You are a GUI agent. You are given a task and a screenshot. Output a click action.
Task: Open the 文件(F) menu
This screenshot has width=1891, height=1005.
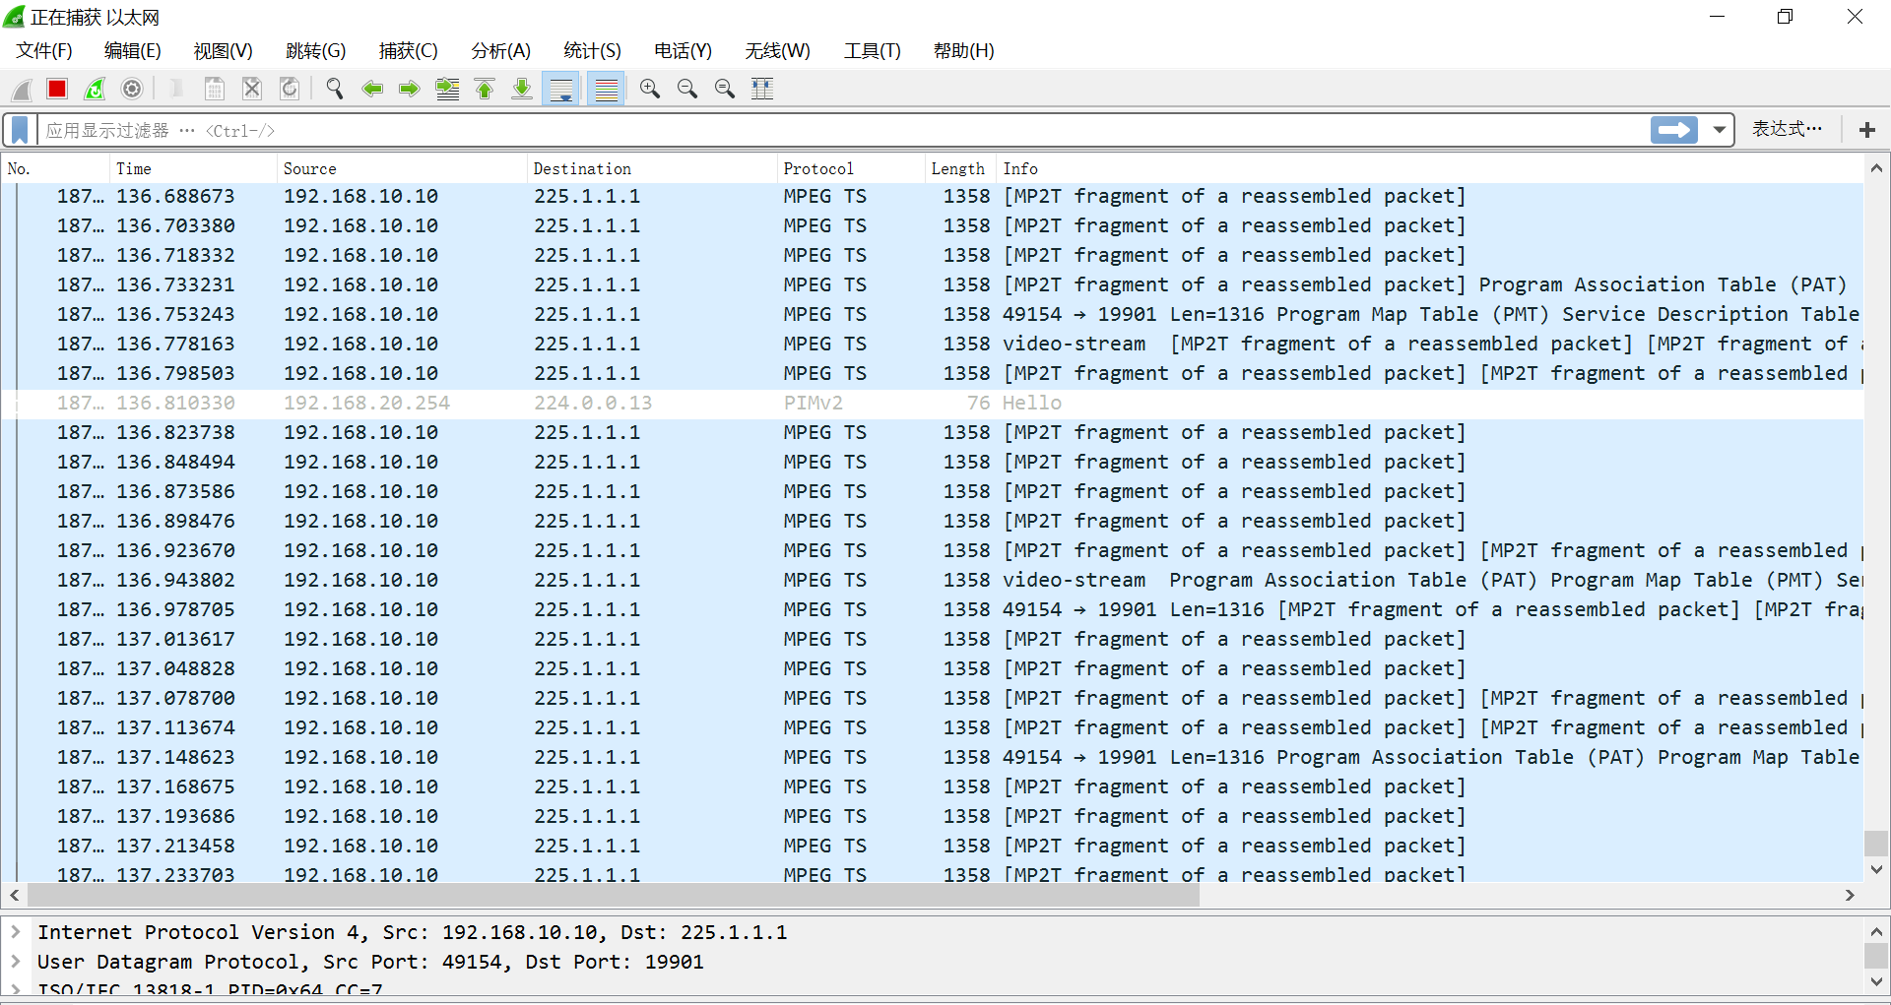point(44,51)
